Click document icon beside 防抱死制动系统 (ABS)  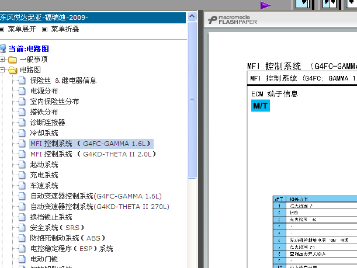click(22, 238)
